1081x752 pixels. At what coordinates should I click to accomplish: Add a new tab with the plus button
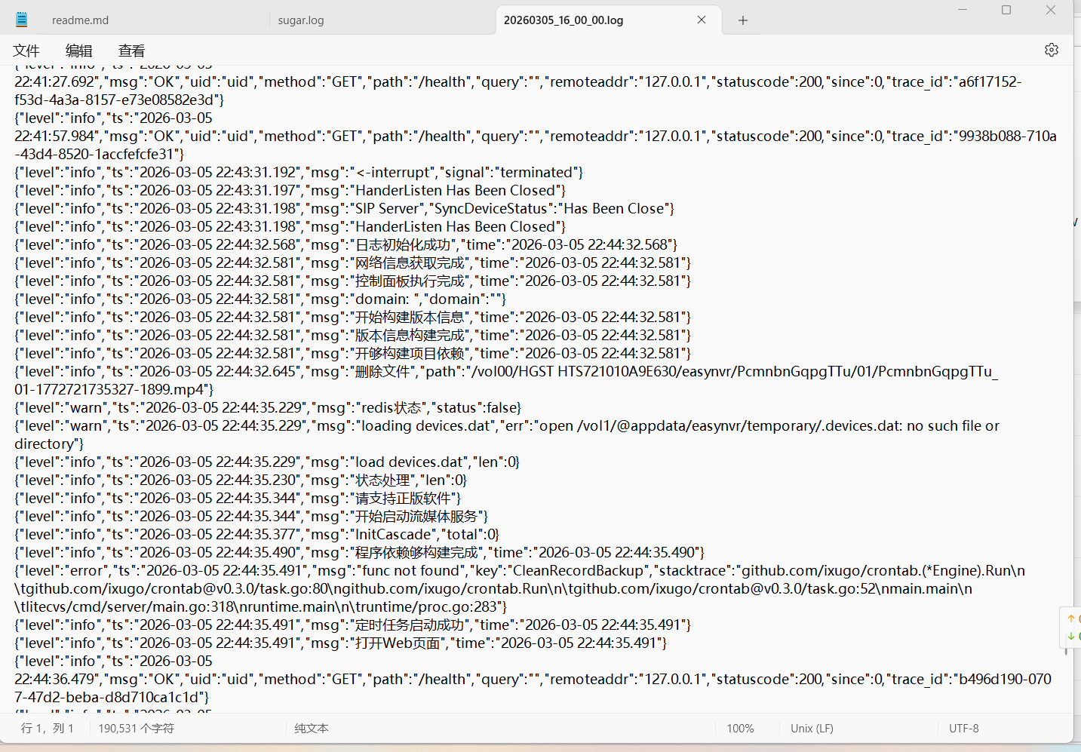pyautogui.click(x=743, y=20)
